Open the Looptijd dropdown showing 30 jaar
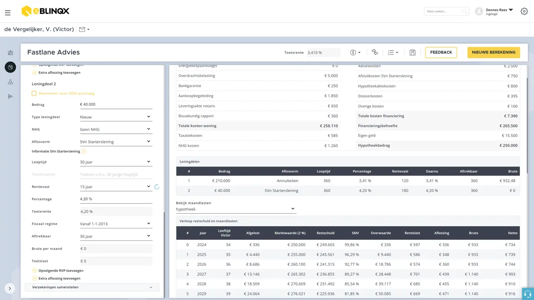This screenshot has width=534, height=300. point(116,162)
